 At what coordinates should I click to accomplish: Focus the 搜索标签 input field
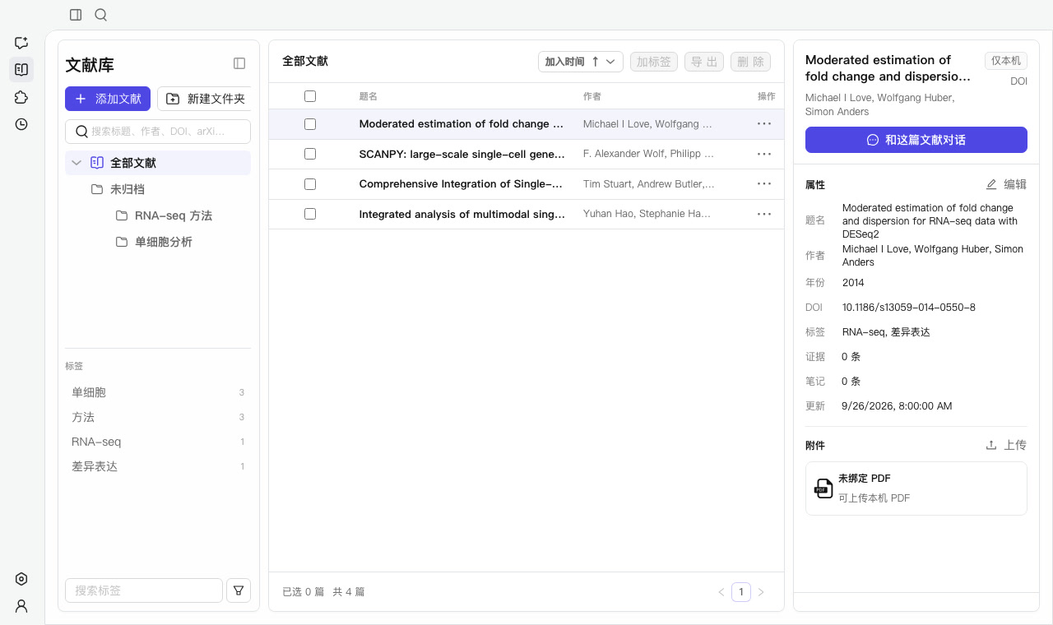pyautogui.click(x=144, y=590)
